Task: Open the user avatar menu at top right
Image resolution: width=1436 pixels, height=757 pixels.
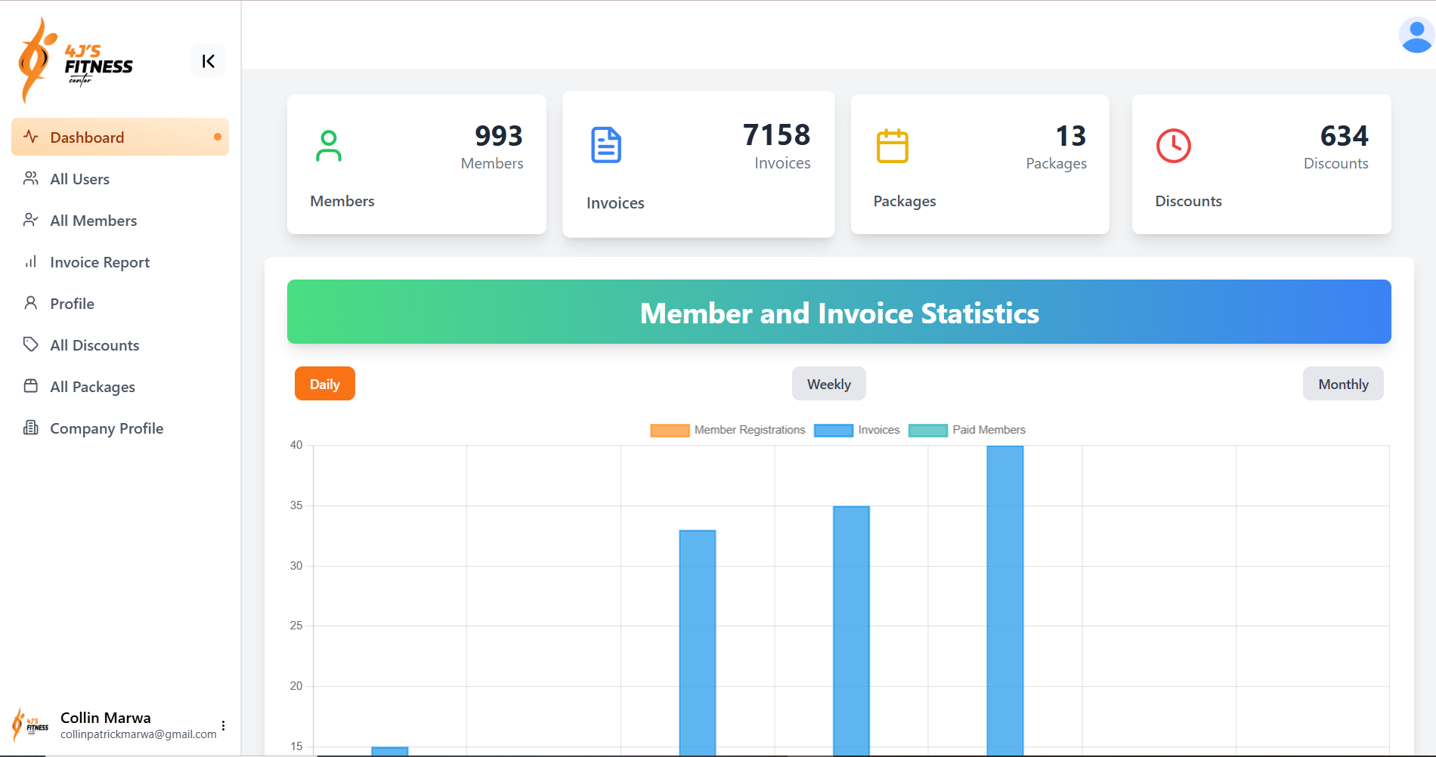Action: point(1416,35)
